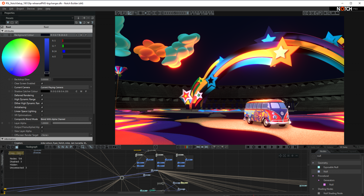
Task: Open the View menu
Action: (x=40, y=9)
